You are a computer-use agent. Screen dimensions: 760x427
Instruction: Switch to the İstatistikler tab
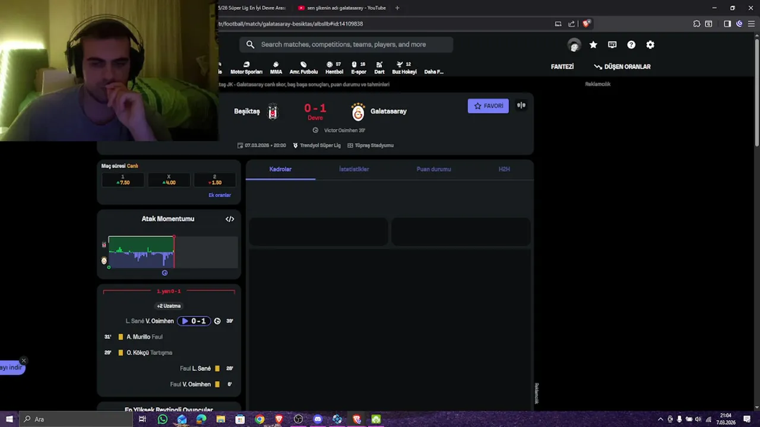click(x=354, y=169)
